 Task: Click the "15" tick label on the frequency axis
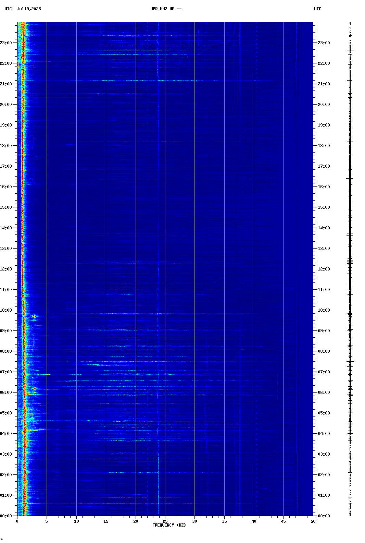tap(106, 521)
